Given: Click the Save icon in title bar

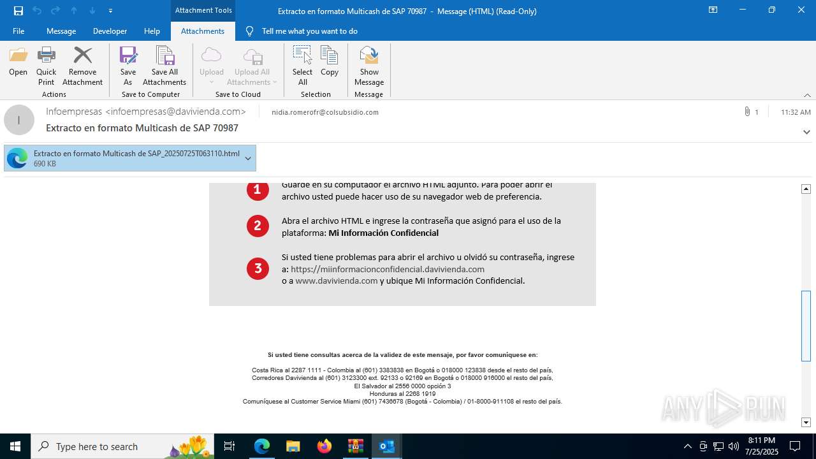Looking at the screenshot, I should (18, 11).
